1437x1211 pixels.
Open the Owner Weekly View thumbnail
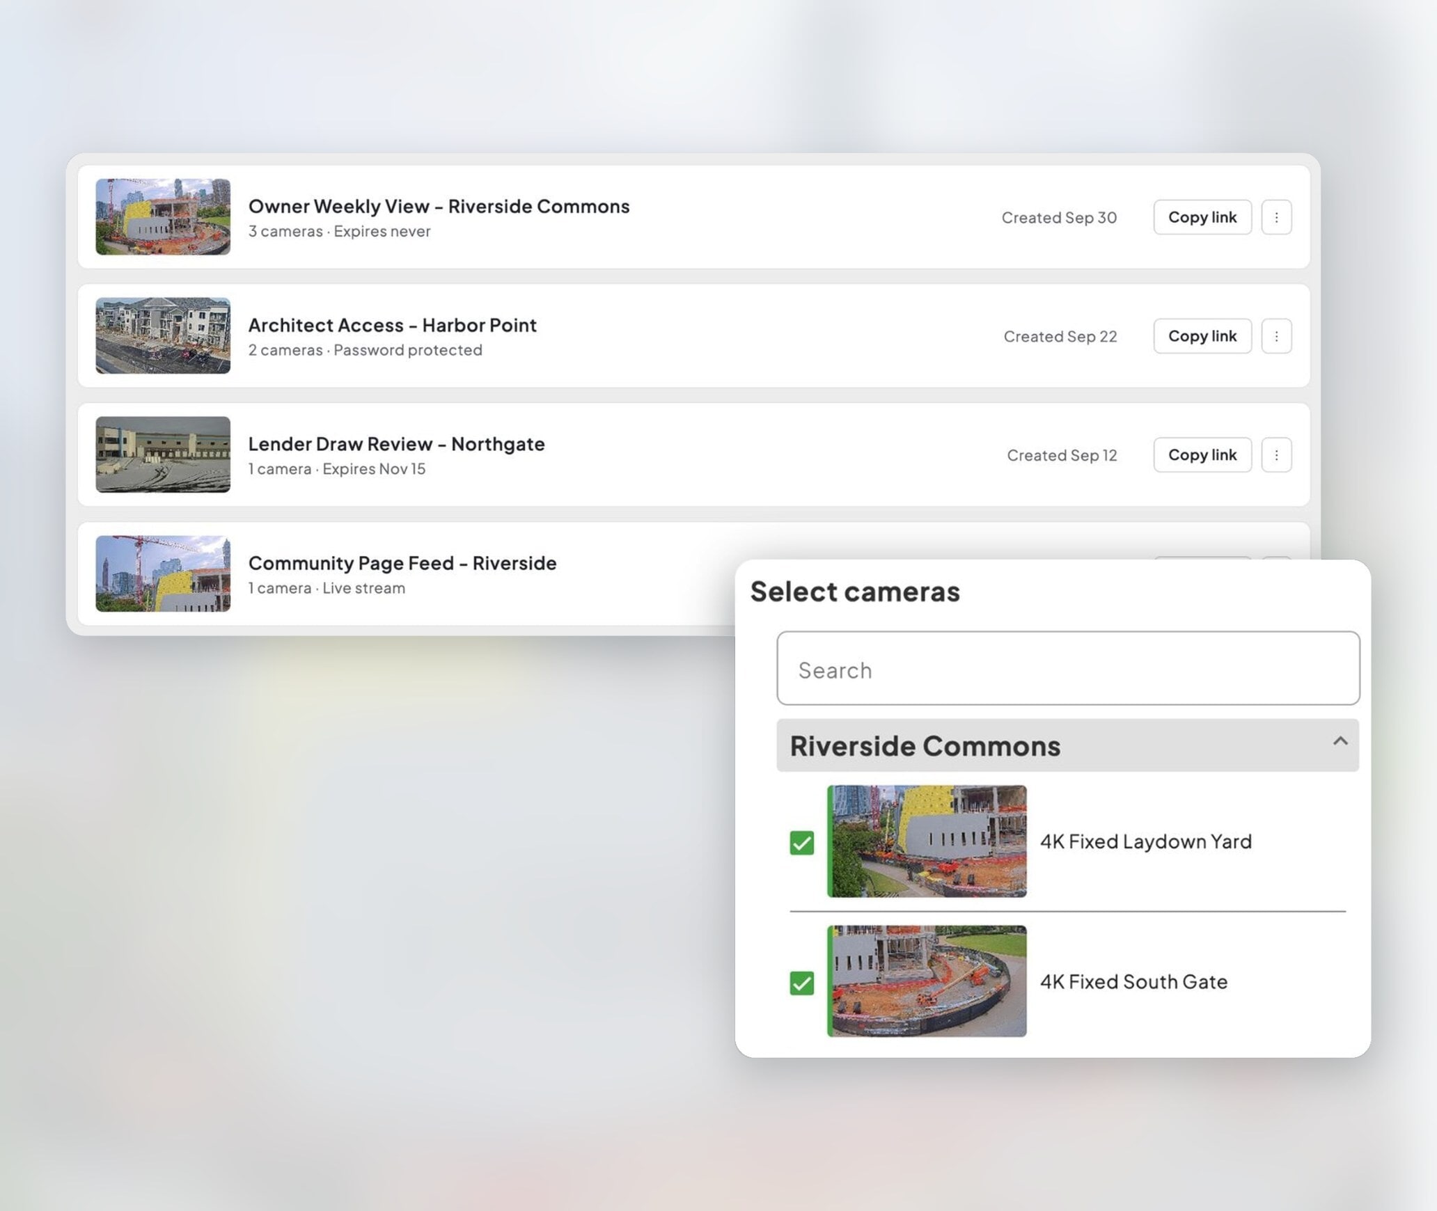(163, 217)
